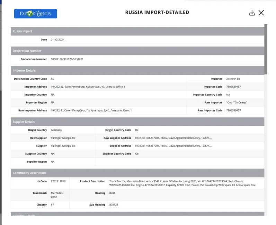Screen dimensions: 276x225
Task: Click origin country code De
Action: [x=137, y=130]
